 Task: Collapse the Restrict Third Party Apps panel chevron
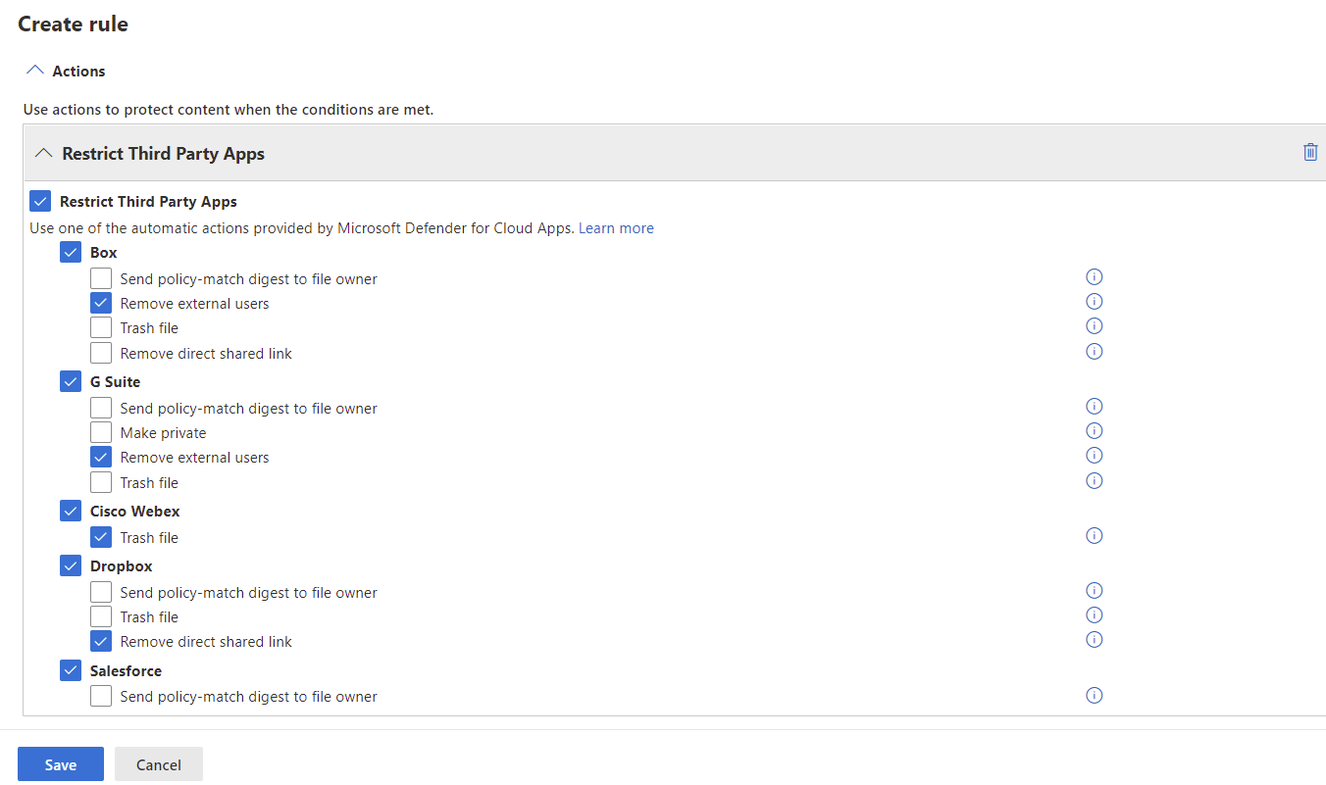(43, 153)
